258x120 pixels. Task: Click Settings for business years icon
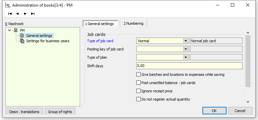[22, 41]
